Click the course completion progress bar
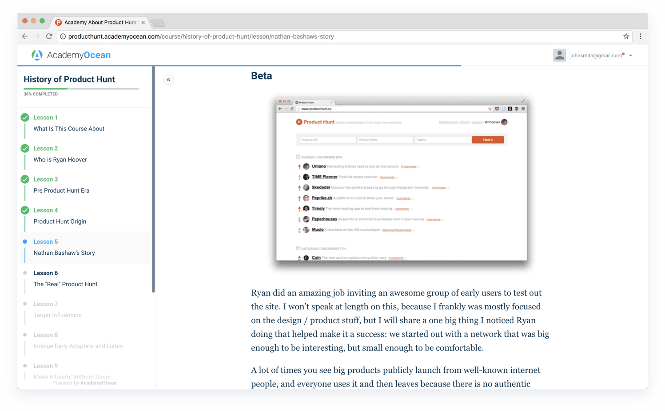Screen dimensions: 665x411 [81, 89]
